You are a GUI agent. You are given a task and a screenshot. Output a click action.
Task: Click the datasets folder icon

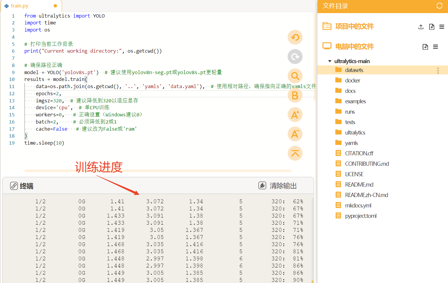pyautogui.click(x=338, y=70)
